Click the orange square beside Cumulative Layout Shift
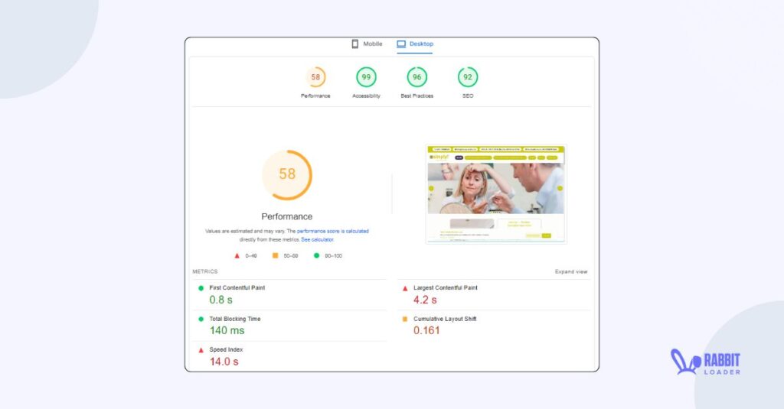784x409 pixels. pos(405,319)
